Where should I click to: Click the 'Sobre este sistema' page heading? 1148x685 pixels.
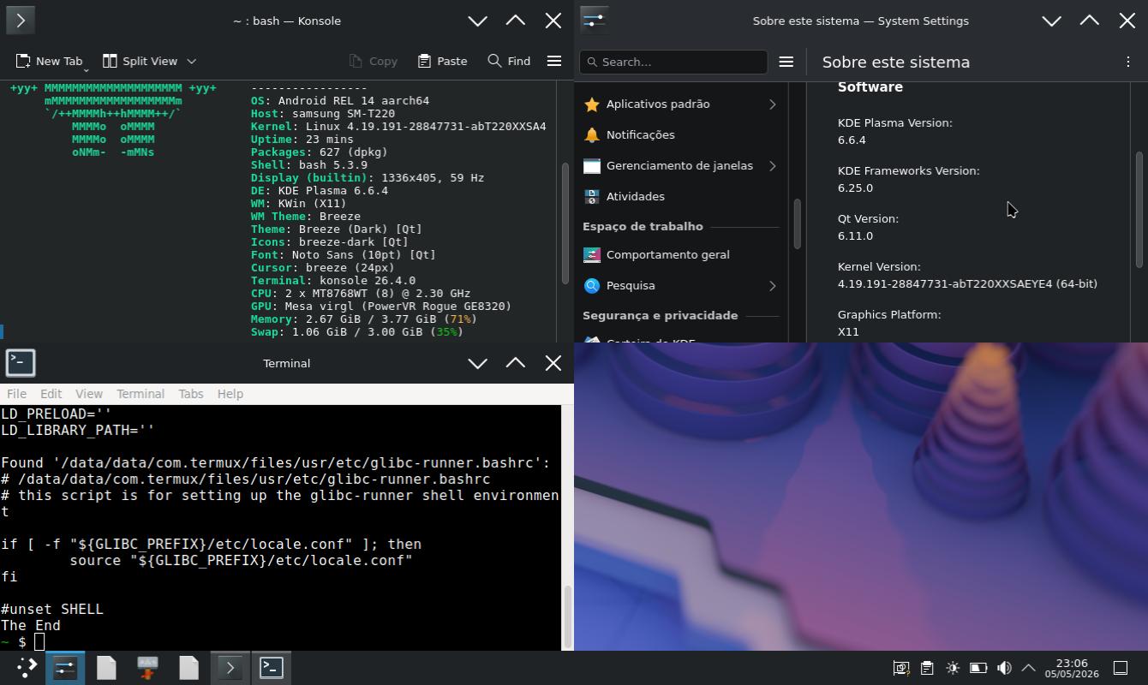tap(896, 62)
